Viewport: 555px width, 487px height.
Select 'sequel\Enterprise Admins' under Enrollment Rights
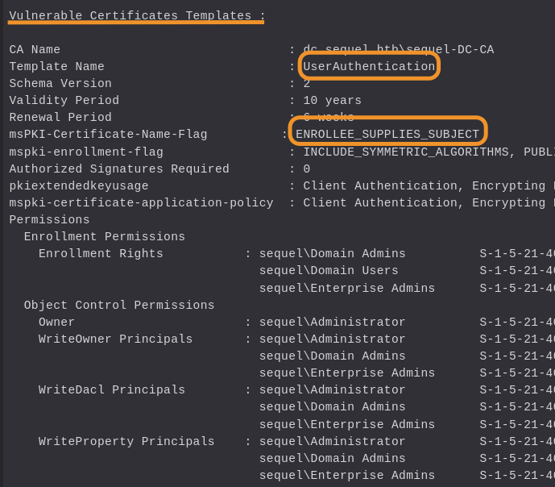[347, 289]
